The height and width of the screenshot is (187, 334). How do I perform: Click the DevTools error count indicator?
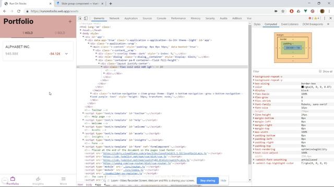coord(311,19)
